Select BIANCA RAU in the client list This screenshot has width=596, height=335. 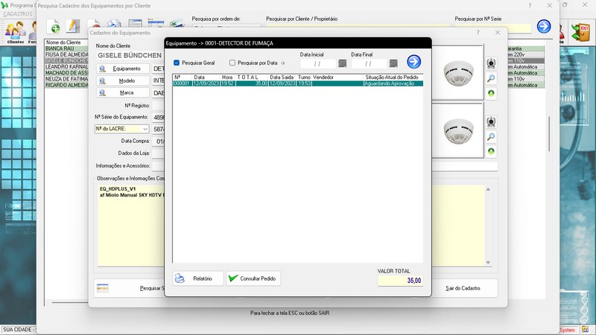pyautogui.click(x=60, y=48)
